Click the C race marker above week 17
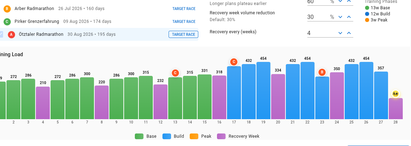Screen dimensions: 411x146 (234, 62)
